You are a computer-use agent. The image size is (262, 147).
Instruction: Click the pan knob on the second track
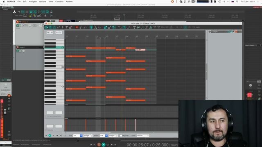pyautogui.click(x=24, y=51)
